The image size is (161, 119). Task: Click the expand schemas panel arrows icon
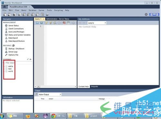[28, 59]
